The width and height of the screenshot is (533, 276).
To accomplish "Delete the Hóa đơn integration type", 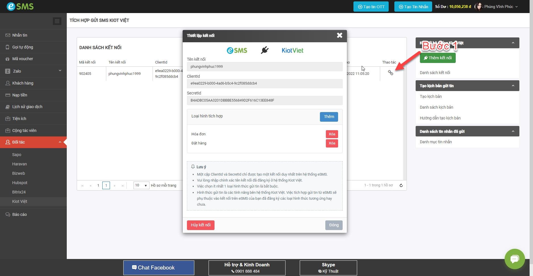I will coord(332,134).
